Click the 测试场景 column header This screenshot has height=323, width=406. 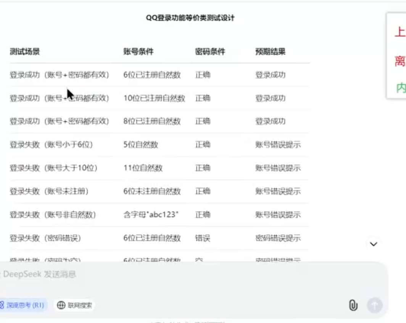(24, 51)
